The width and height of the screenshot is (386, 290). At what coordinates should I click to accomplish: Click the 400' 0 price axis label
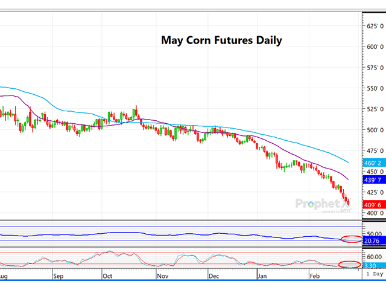pos(375,213)
